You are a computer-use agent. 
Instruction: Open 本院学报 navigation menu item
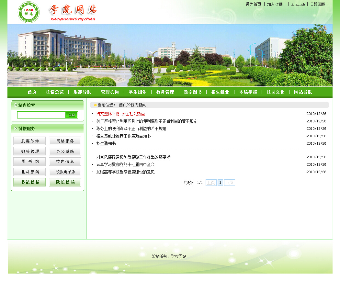tap(248, 92)
